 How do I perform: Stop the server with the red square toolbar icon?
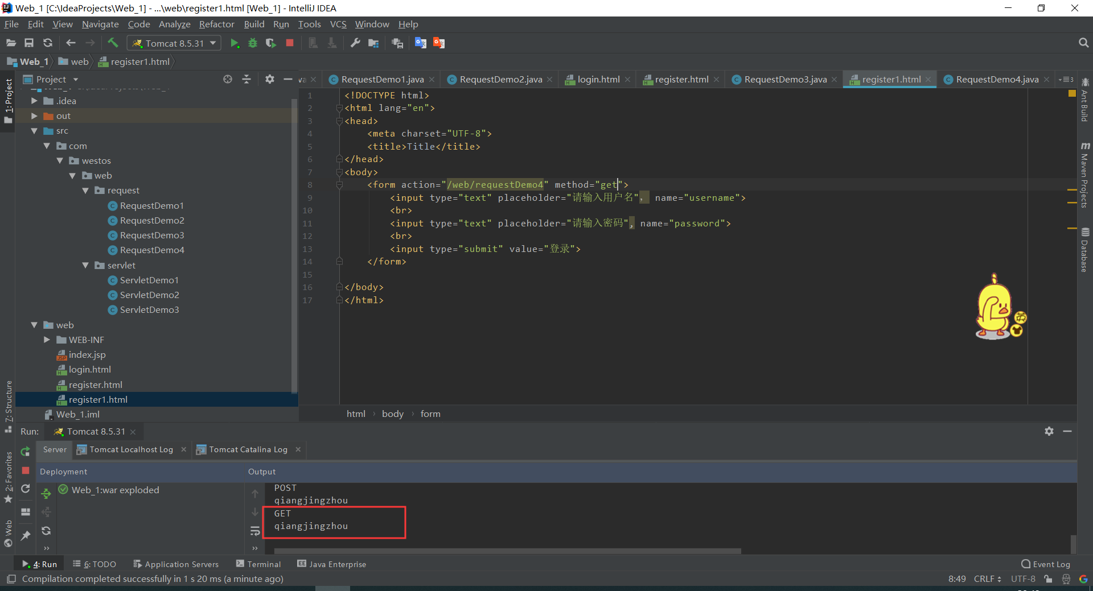click(x=290, y=43)
